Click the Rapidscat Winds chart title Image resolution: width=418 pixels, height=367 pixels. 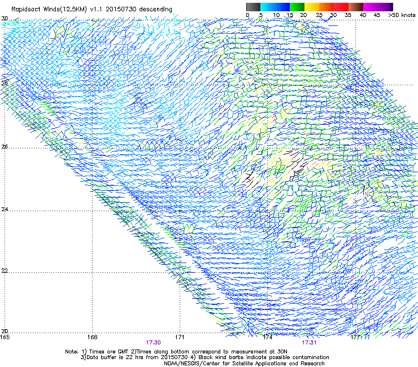coord(92,9)
